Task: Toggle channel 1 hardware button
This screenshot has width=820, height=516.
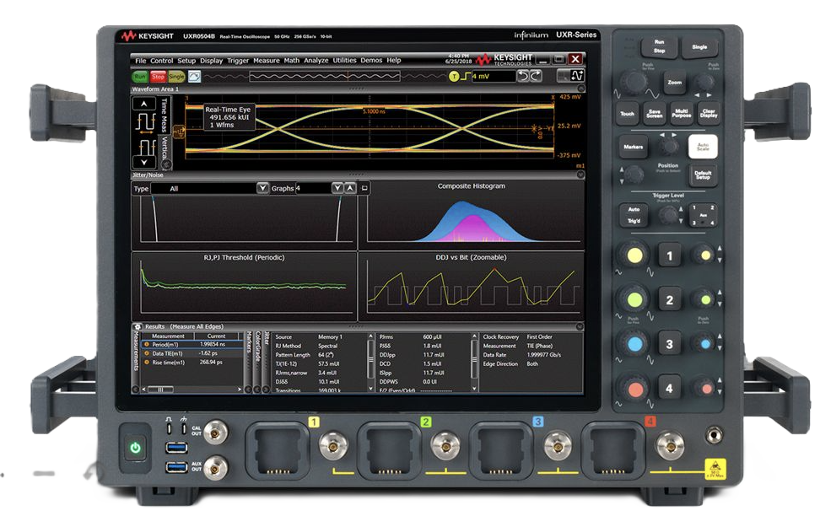Action: [x=670, y=255]
